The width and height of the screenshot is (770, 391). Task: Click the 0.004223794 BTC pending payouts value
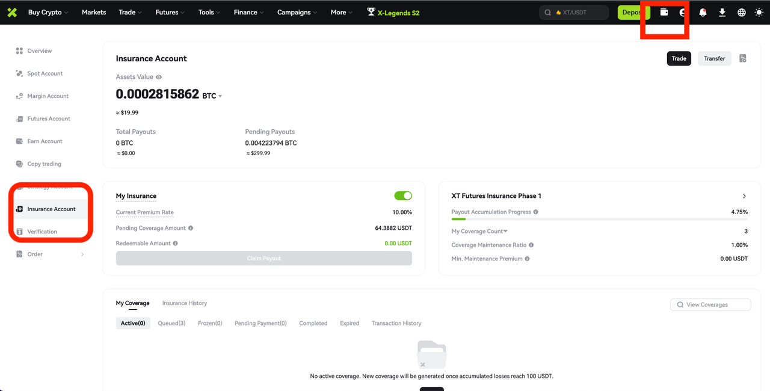coord(271,143)
